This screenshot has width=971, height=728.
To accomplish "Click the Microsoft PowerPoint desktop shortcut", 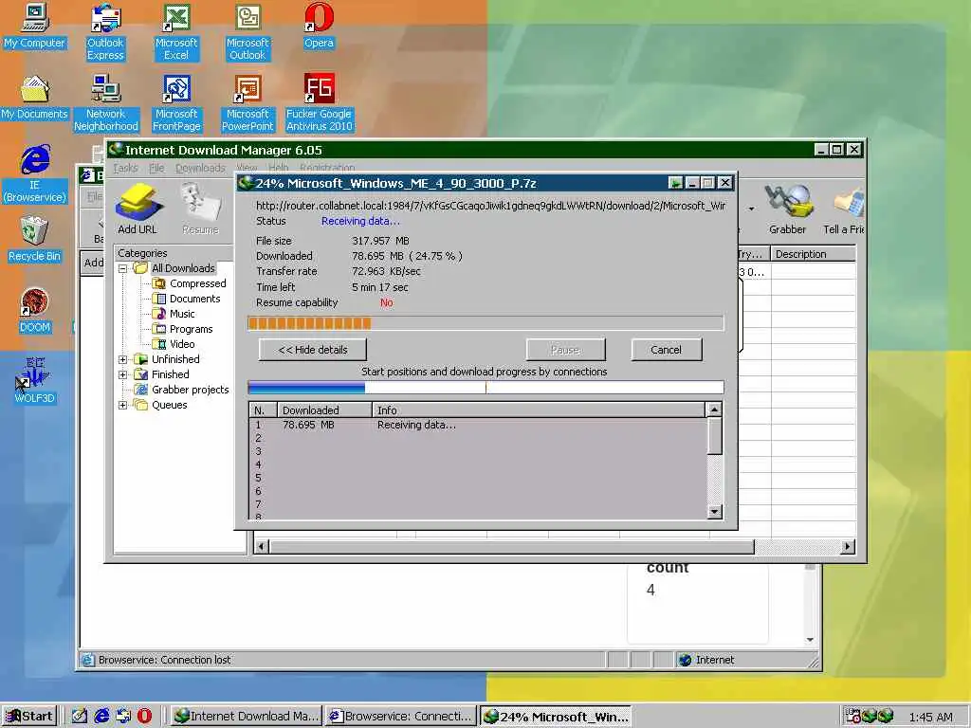I will 247,103.
